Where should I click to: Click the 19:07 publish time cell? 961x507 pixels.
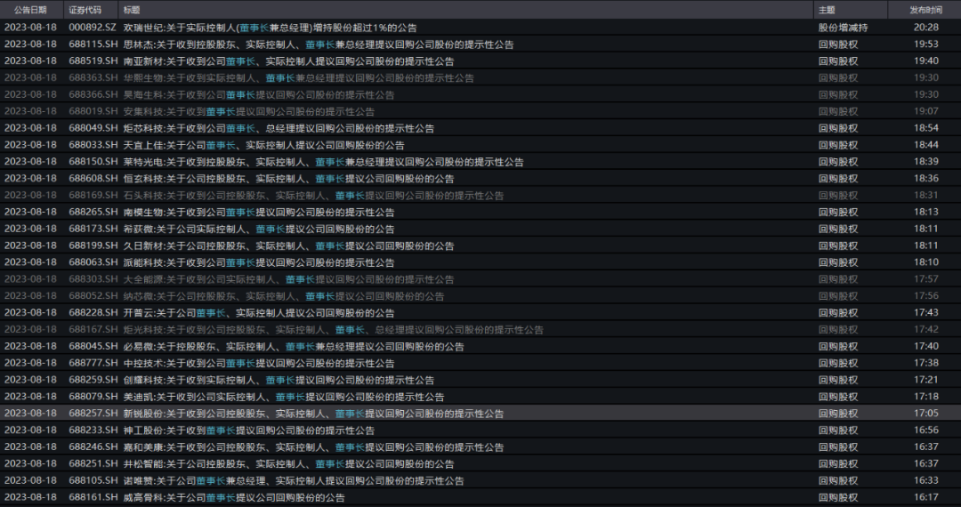(926, 111)
